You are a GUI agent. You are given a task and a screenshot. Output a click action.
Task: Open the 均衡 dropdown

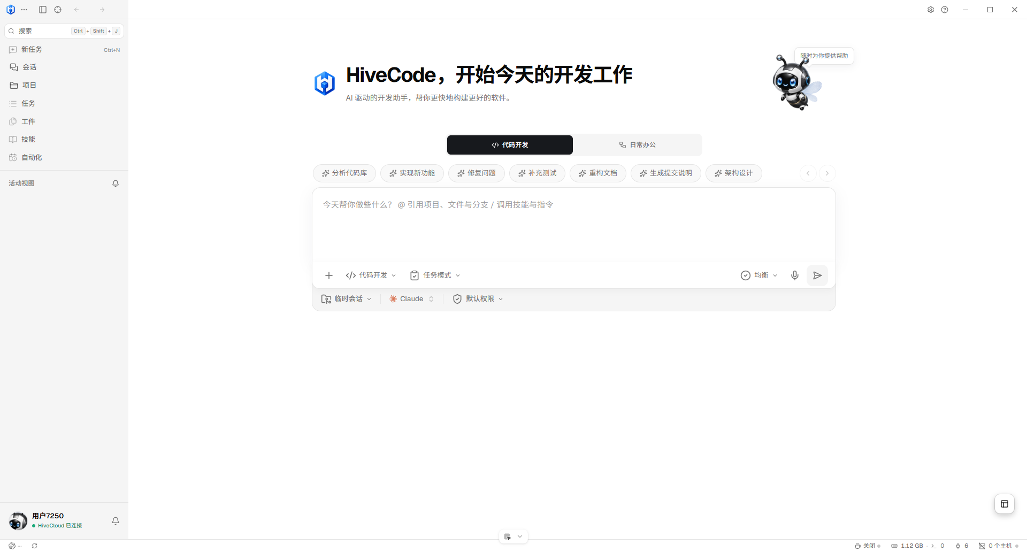coord(759,275)
